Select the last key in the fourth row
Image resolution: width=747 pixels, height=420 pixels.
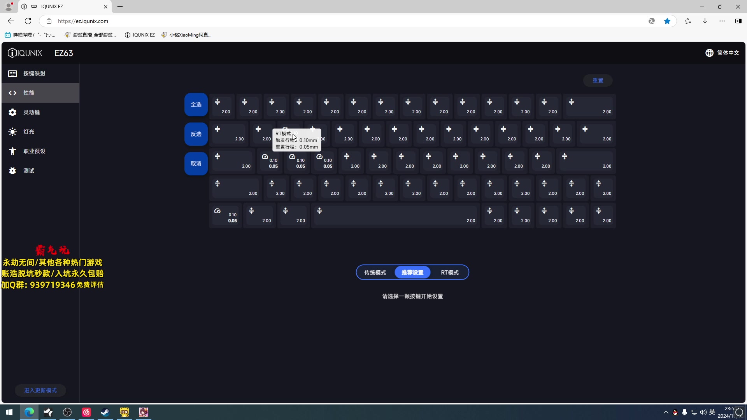click(x=603, y=188)
